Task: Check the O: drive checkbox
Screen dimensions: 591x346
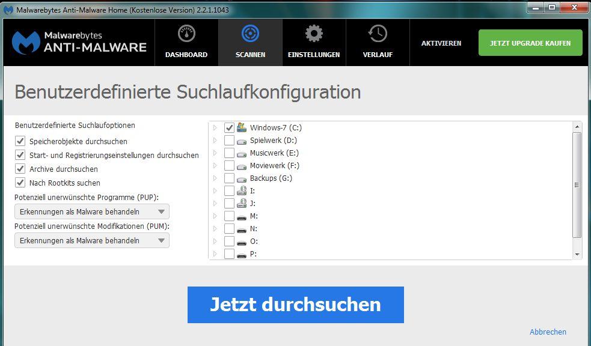Action: click(229, 241)
